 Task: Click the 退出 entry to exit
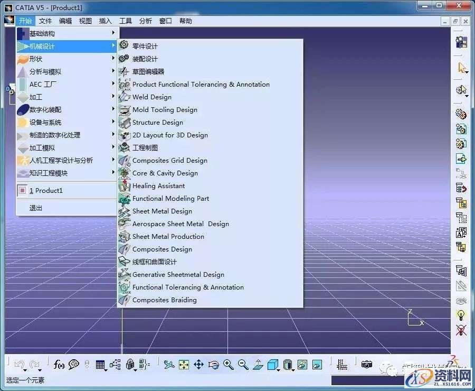[35, 208]
